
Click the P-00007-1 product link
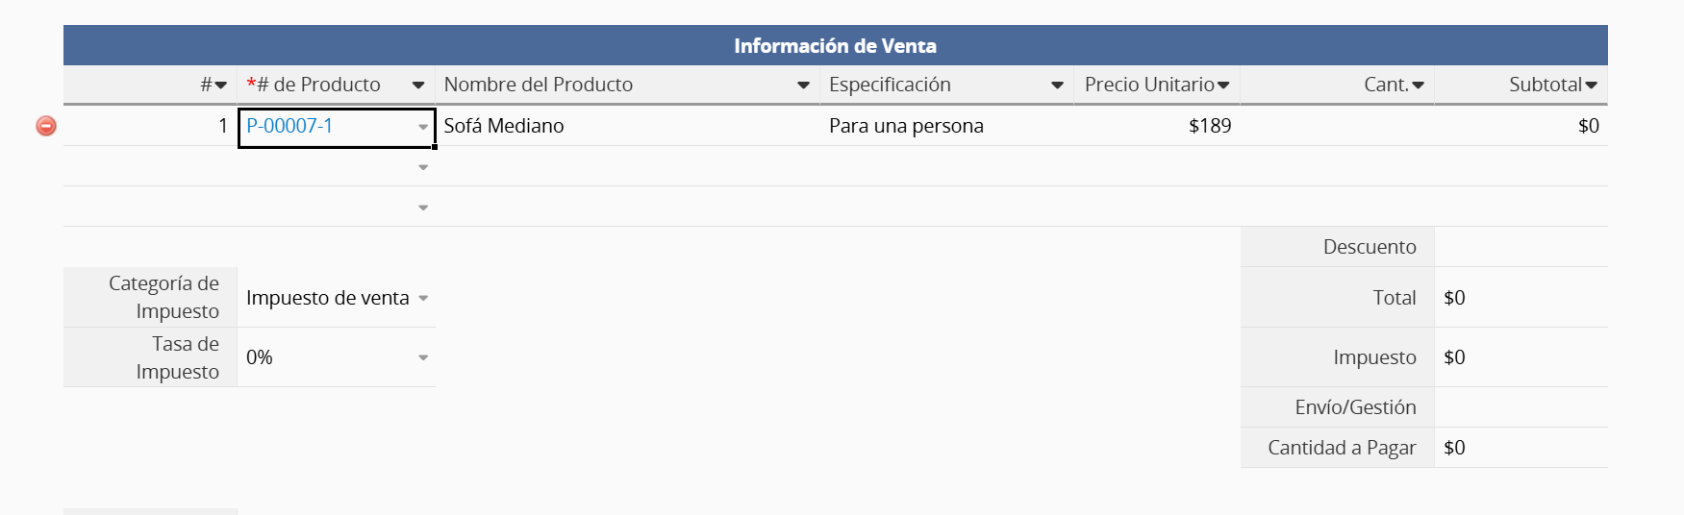tap(289, 126)
